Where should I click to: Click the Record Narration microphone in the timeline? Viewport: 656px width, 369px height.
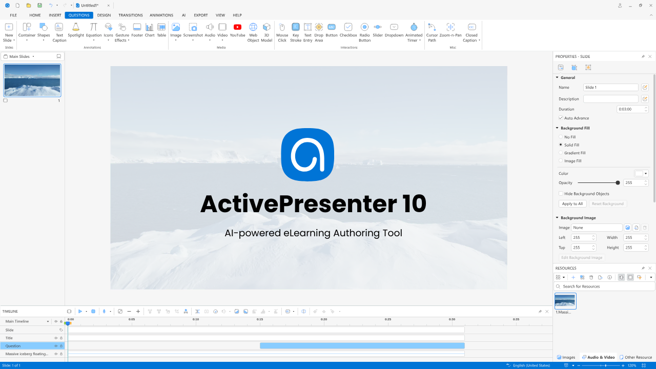[104, 311]
